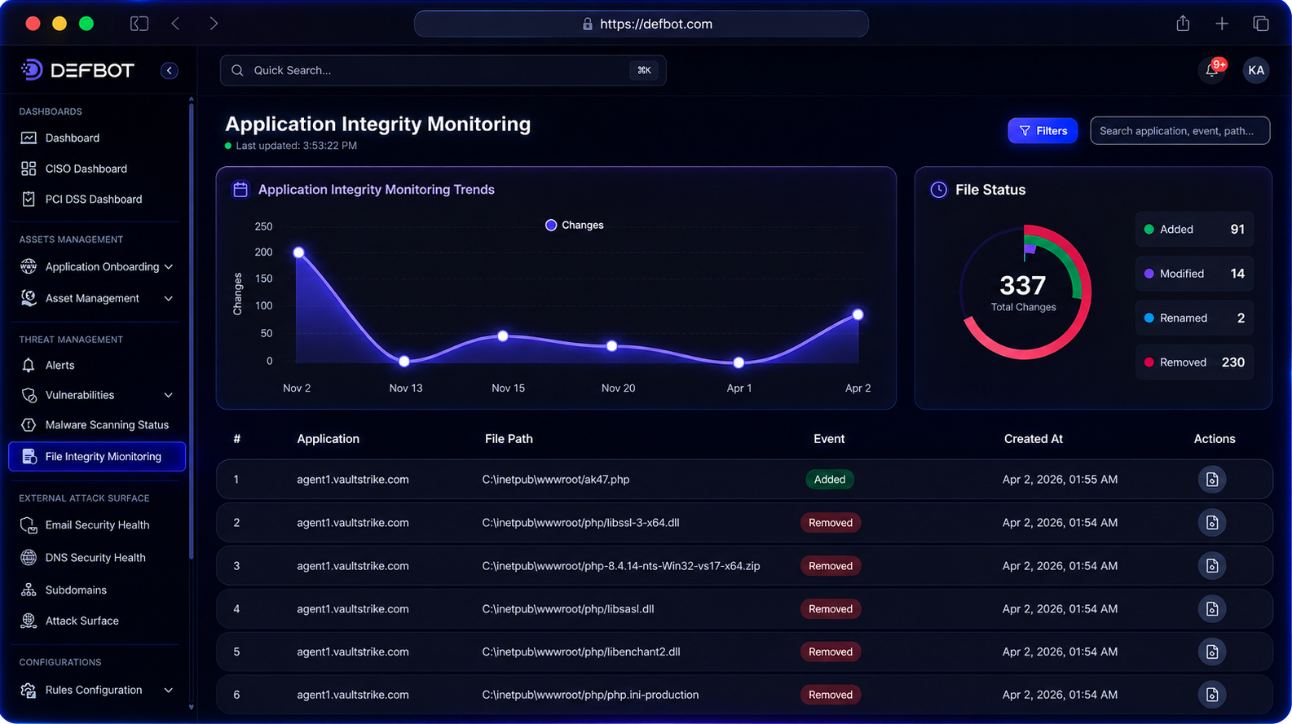Image resolution: width=1292 pixels, height=724 pixels.
Task: Click the Modified status card showing 14
Action: 1194,274
